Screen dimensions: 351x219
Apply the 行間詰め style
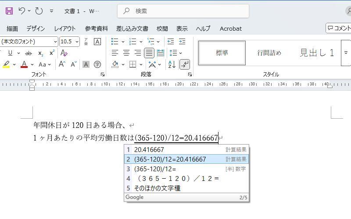pyautogui.click(x=269, y=53)
